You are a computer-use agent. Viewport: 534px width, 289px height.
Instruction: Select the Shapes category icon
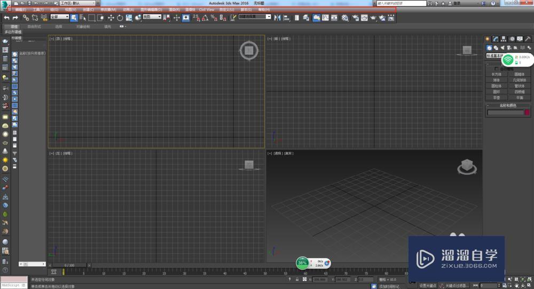tap(496, 48)
